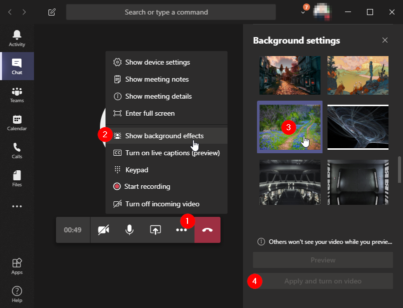403x308 pixels.
Task: Select the bluebonnet flower path background
Action: (289, 127)
